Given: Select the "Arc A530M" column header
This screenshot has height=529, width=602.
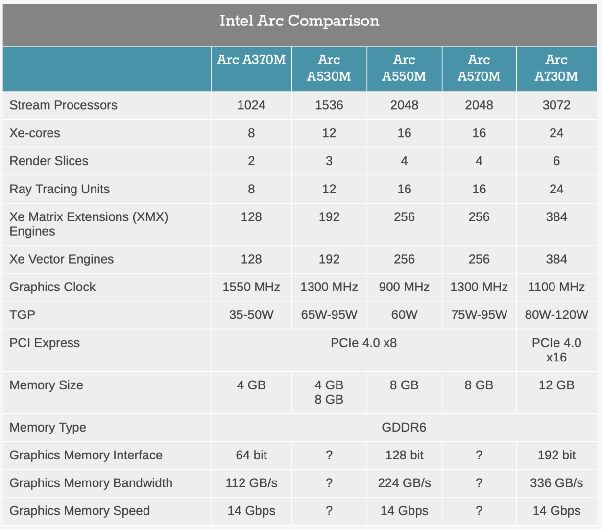Looking at the screenshot, I should click(x=329, y=68).
